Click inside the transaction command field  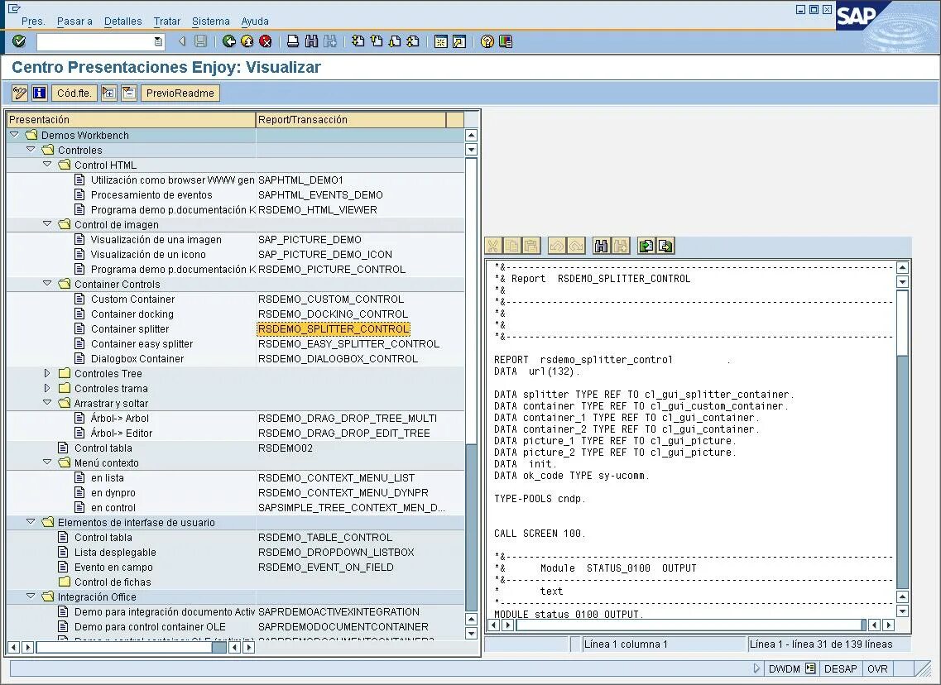(95, 41)
